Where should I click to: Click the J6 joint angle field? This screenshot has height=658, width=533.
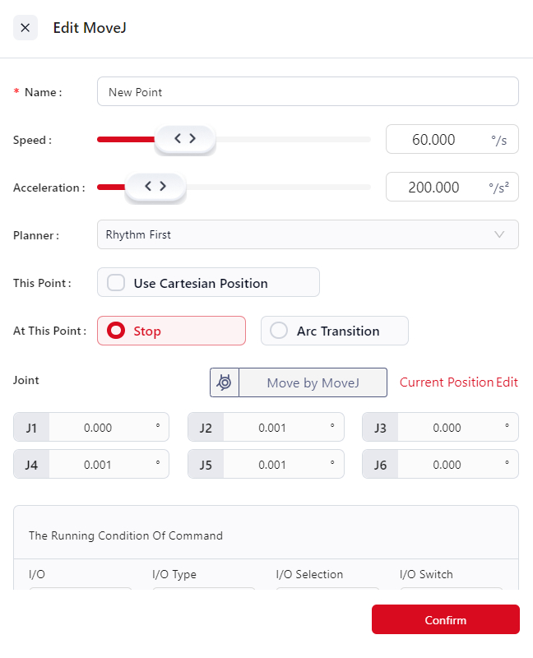coord(447,465)
